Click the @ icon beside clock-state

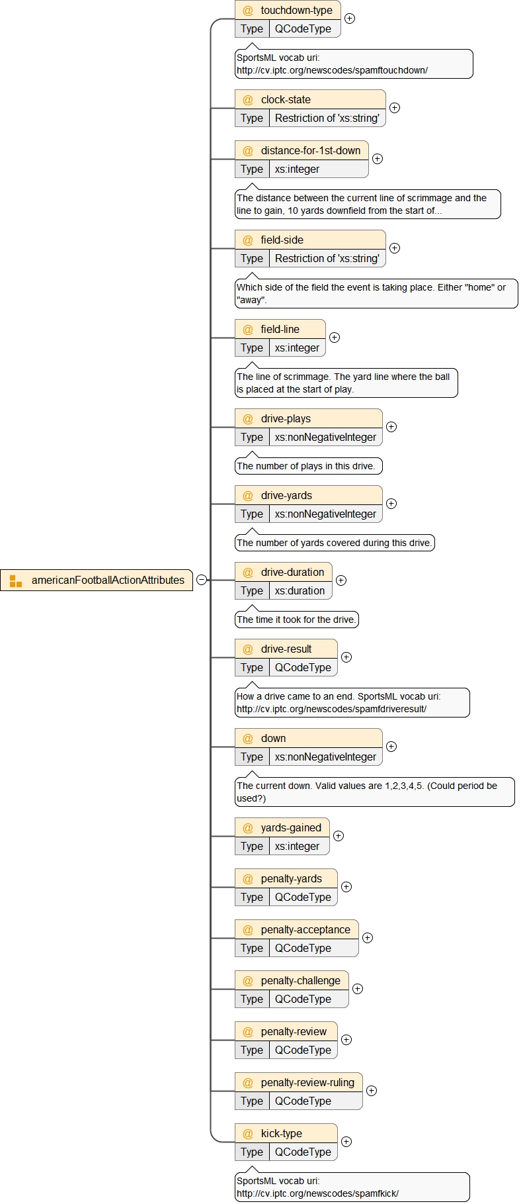pyautogui.click(x=248, y=100)
